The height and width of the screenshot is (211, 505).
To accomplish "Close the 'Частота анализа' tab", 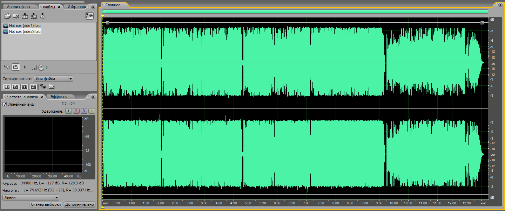I will pyautogui.click(x=42, y=97).
